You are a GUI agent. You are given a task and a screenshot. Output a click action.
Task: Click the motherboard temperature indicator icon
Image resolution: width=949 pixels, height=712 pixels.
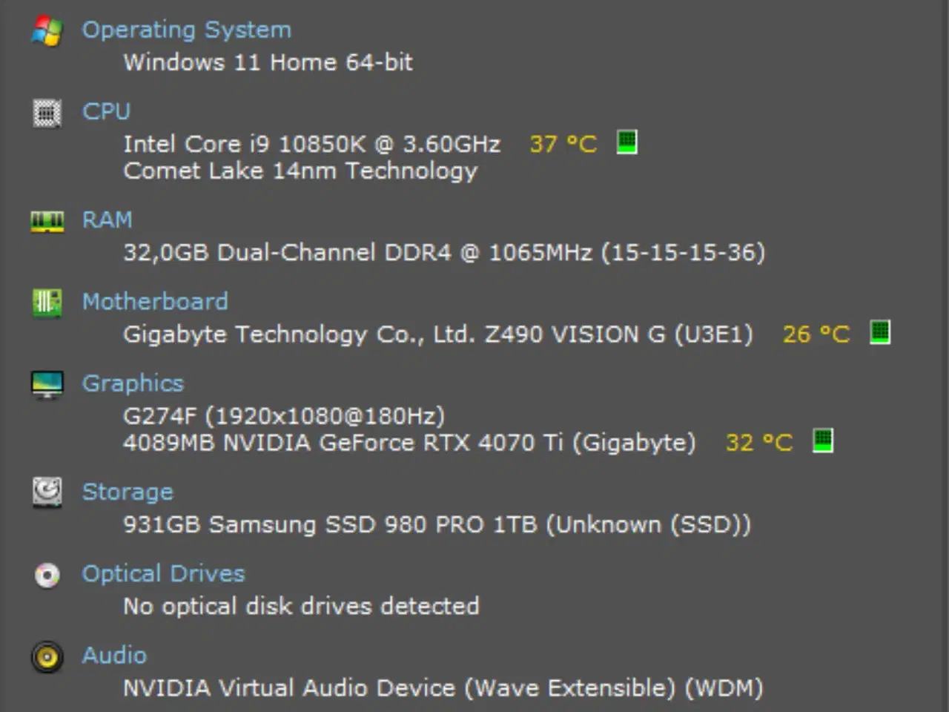click(x=880, y=332)
